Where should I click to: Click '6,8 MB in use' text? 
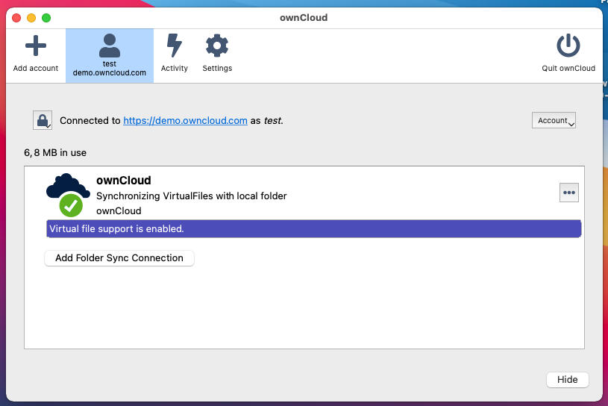point(55,153)
